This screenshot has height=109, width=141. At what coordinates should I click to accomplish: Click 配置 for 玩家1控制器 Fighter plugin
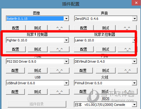[x=16, y=49]
